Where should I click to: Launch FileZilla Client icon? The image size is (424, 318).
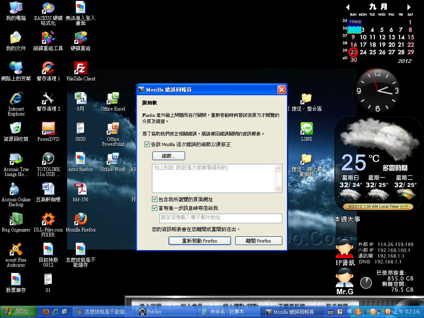[81, 71]
